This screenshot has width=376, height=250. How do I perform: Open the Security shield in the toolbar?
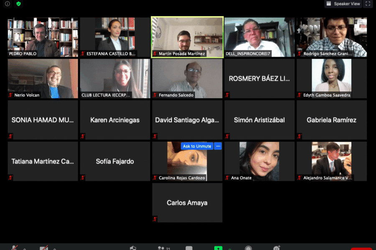point(133,248)
